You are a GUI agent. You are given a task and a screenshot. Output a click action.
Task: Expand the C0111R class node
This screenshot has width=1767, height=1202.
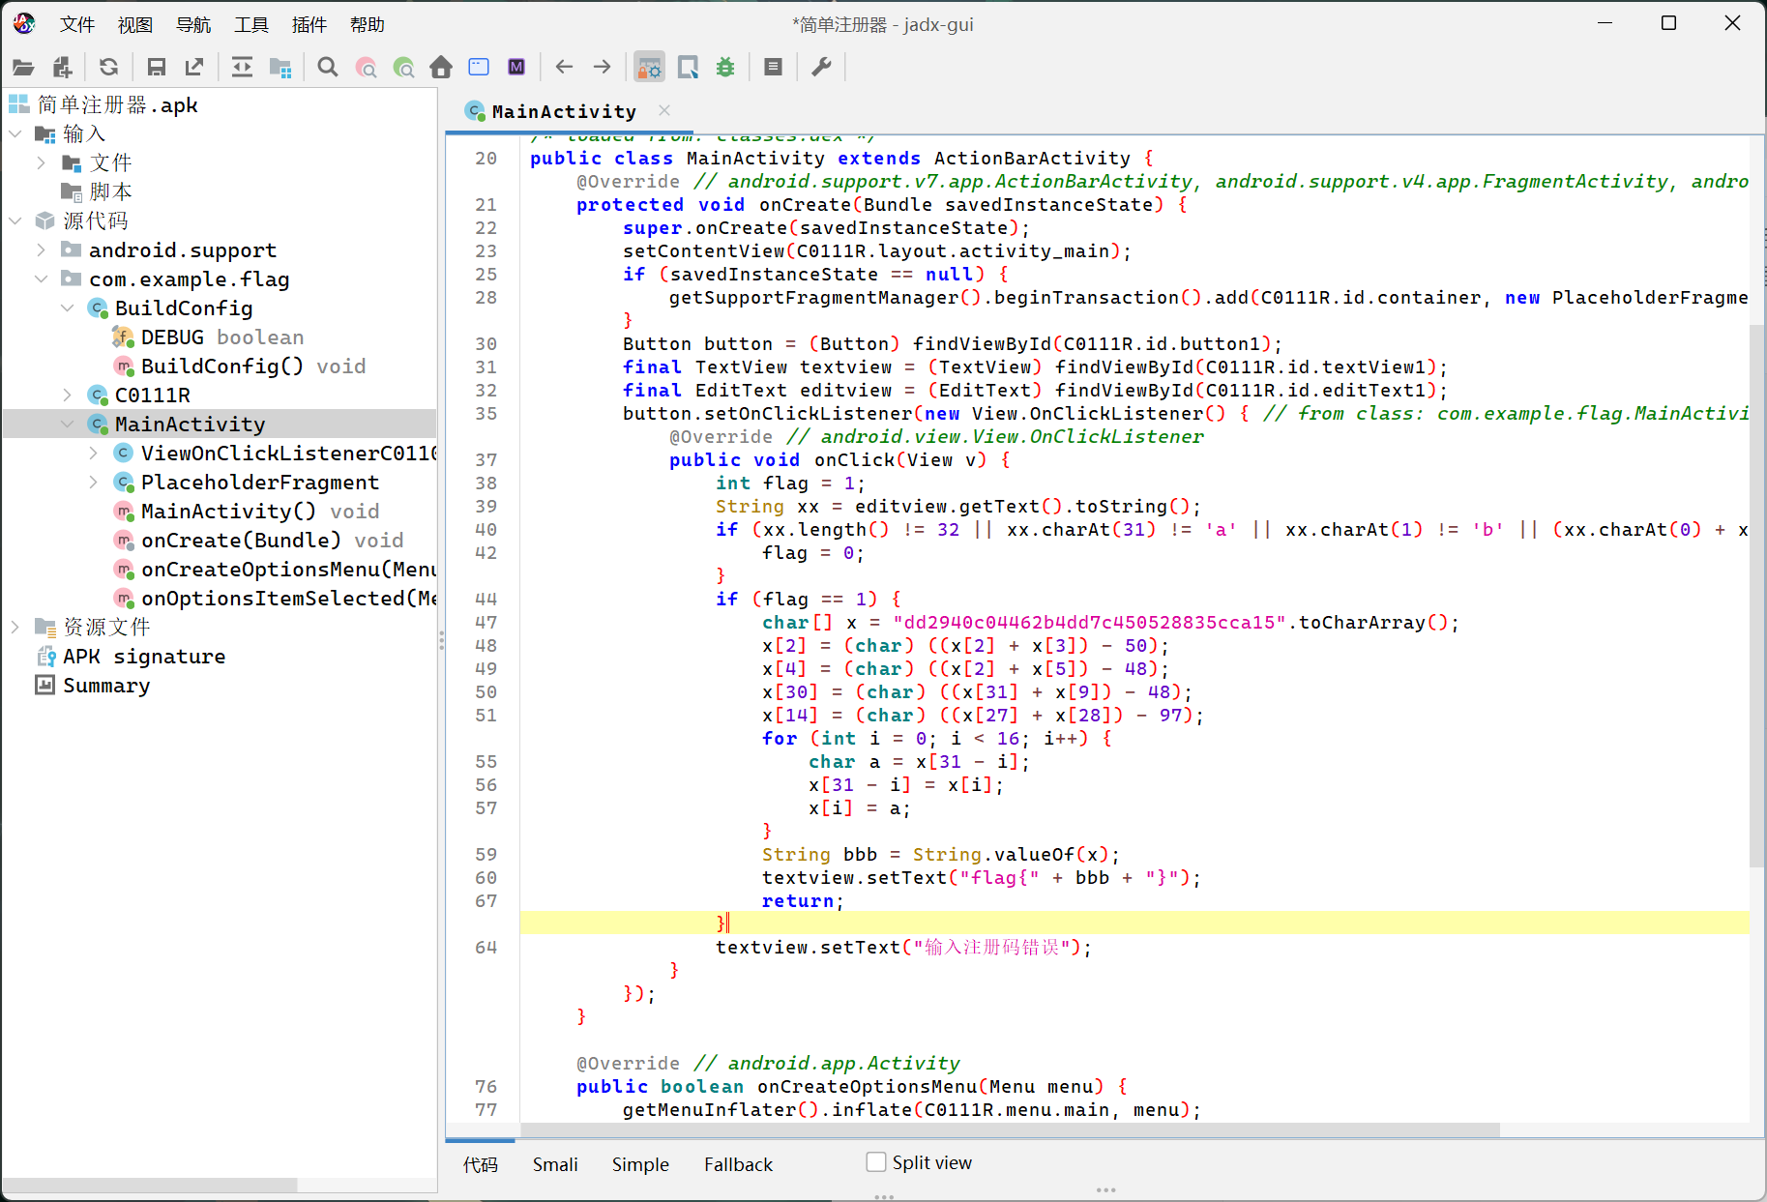point(68,395)
